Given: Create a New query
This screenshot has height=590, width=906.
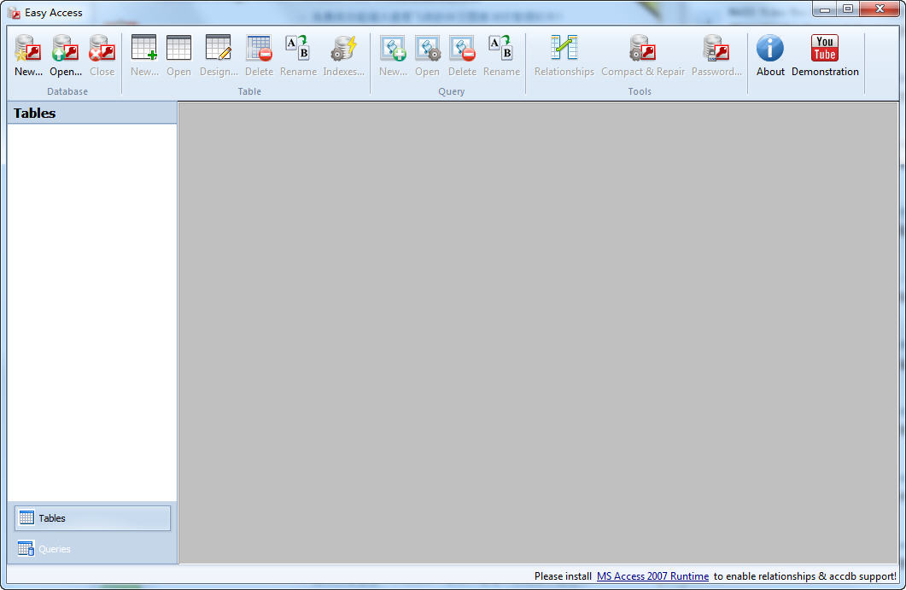Looking at the screenshot, I should 393,55.
